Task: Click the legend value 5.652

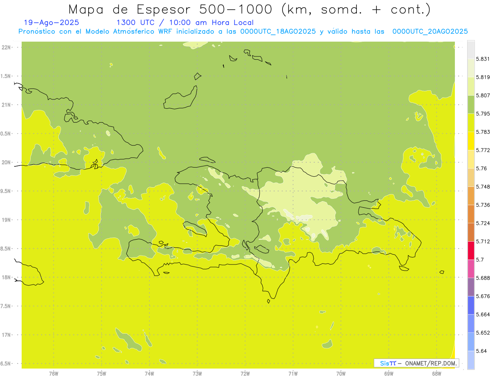Action: coord(483,333)
